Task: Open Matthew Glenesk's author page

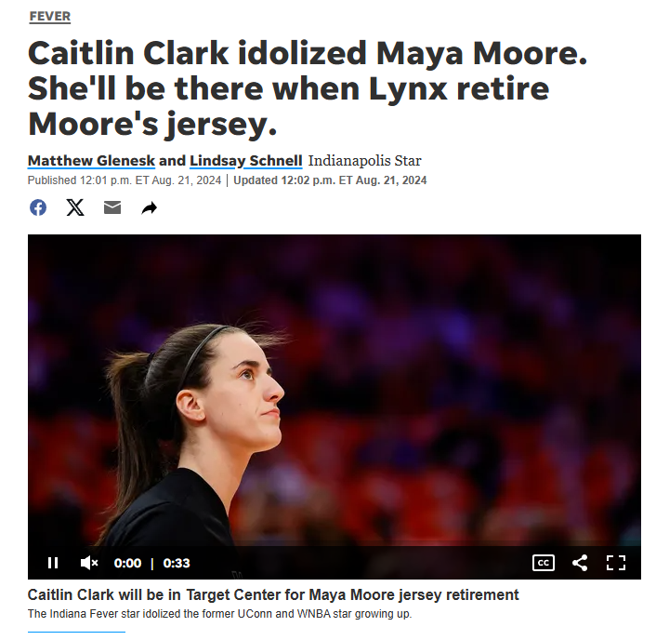Action: tap(91, 161)
